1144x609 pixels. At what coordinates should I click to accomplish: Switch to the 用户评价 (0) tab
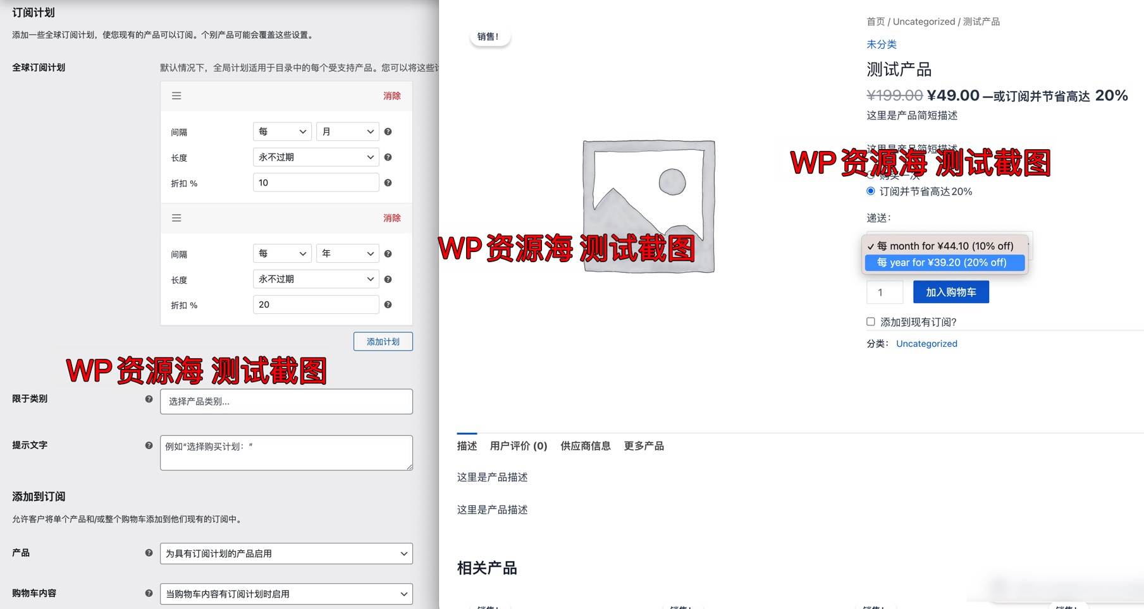[519, 446]
